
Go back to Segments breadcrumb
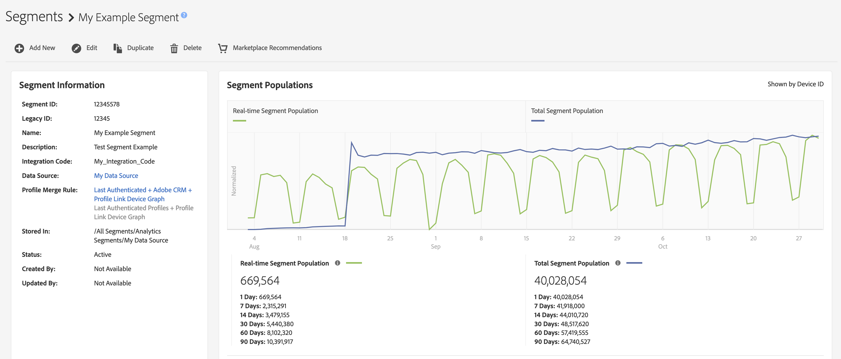click(34, 17)
